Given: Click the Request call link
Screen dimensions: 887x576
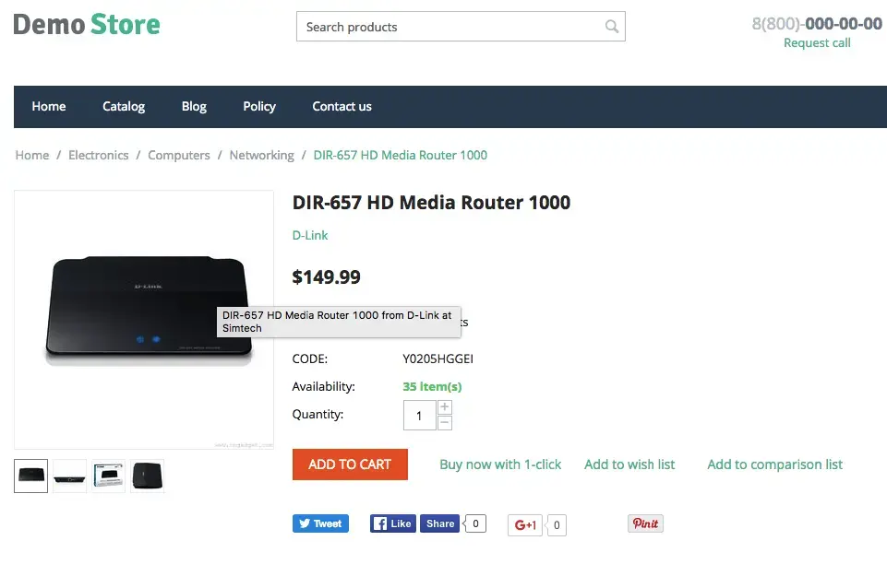Looking at the screenshot, I should tap(817, 43).
